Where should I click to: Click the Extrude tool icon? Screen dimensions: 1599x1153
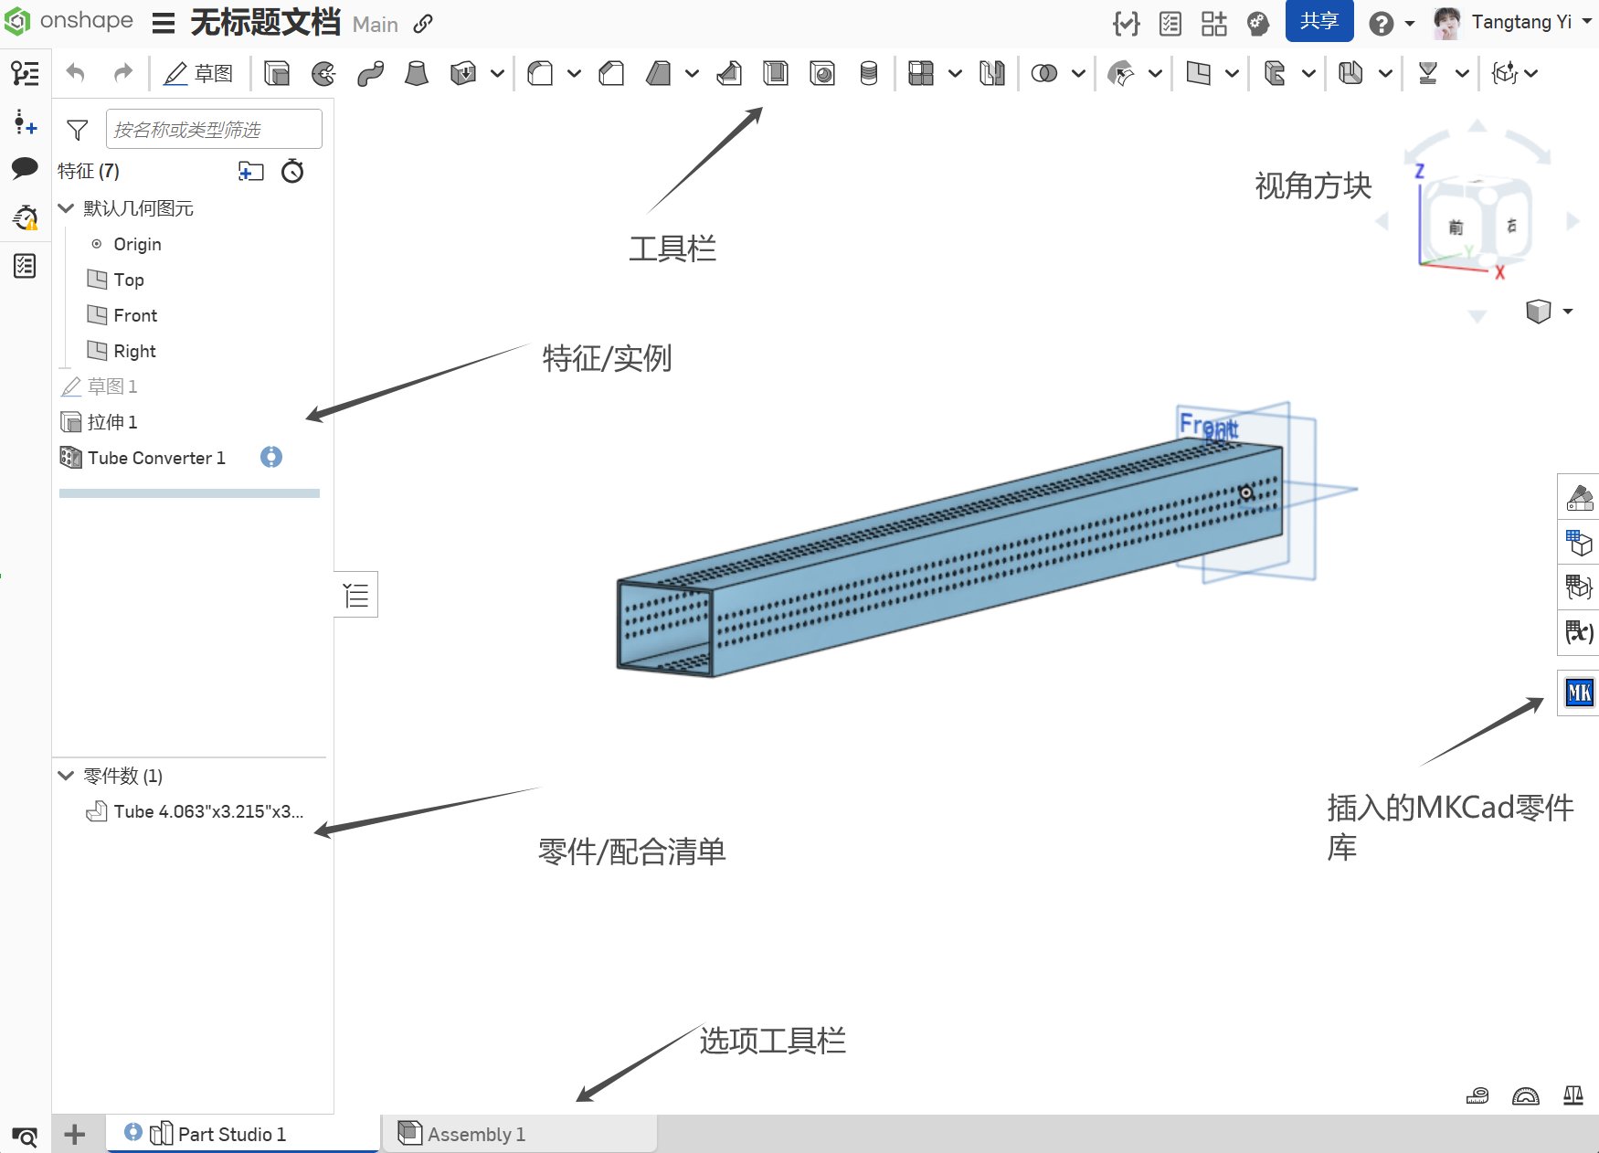[x=277, y=73]
